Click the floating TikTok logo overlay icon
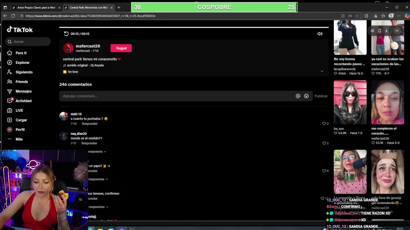Image resolution: width=410 pixels, height=230 pixels. 373,31
